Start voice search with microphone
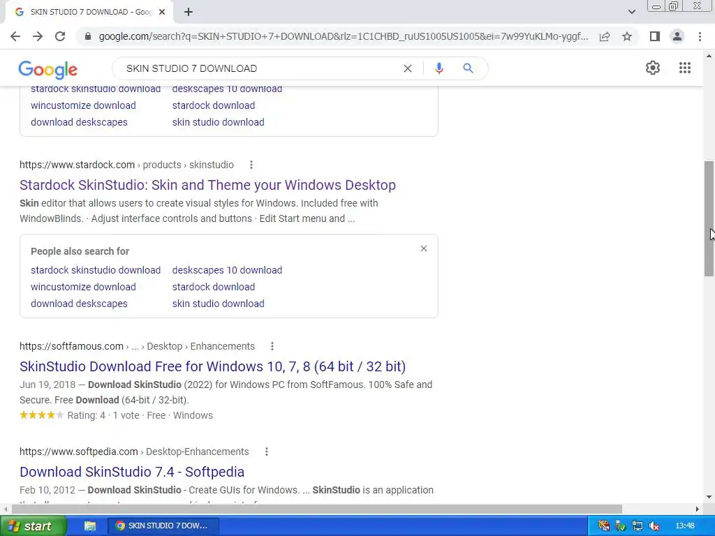Screen dimensions: 715x536 click(x=438, y=68)
